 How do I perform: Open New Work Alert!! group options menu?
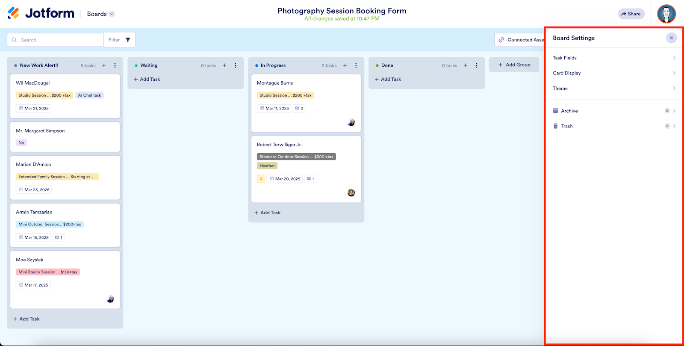tap(115, 65)
